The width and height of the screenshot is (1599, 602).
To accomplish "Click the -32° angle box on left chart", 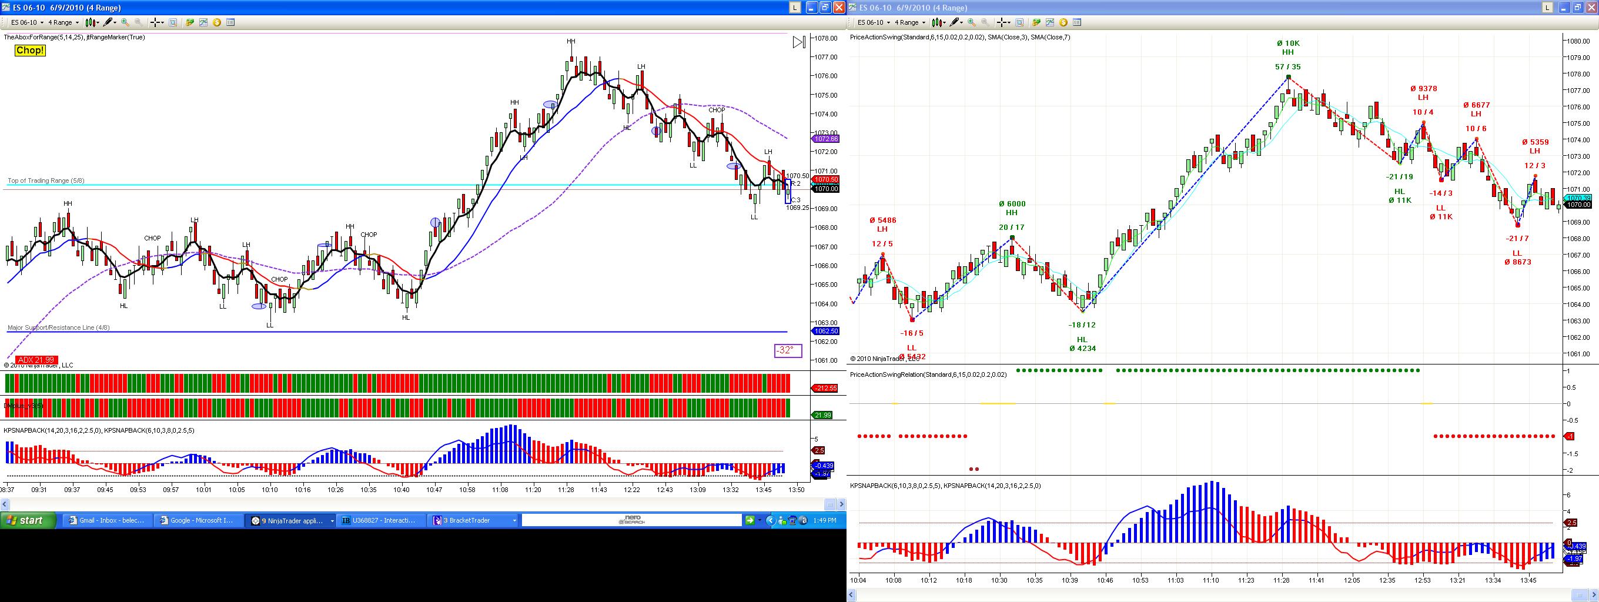I will 788,350.
